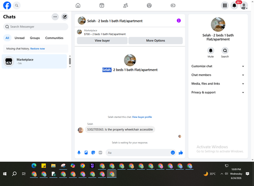Mute the conversation with bell icon

[211, 50]
